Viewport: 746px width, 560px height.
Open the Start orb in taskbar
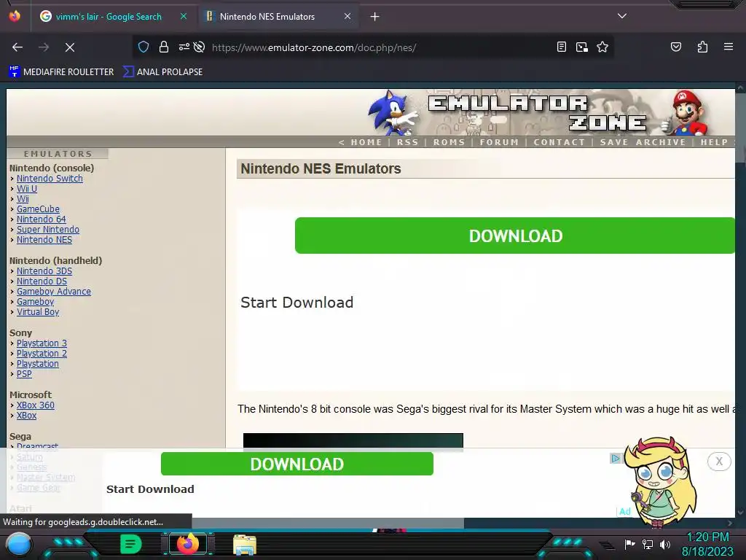(18, 545)
